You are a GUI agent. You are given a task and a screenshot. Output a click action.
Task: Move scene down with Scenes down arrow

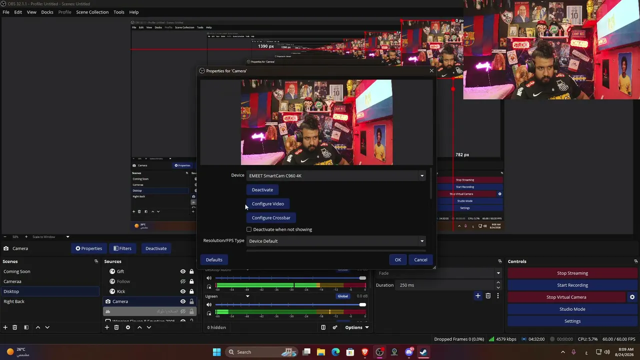click(x=47, y=327)
